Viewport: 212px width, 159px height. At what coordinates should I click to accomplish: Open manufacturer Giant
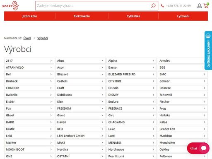point(80,115)
